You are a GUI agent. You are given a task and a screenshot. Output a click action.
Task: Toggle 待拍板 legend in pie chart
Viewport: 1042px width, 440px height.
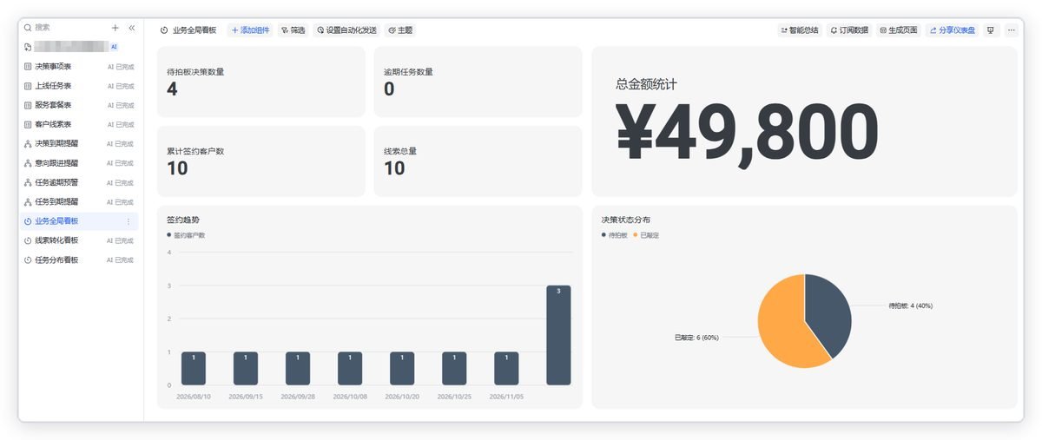tap(614, 235)
